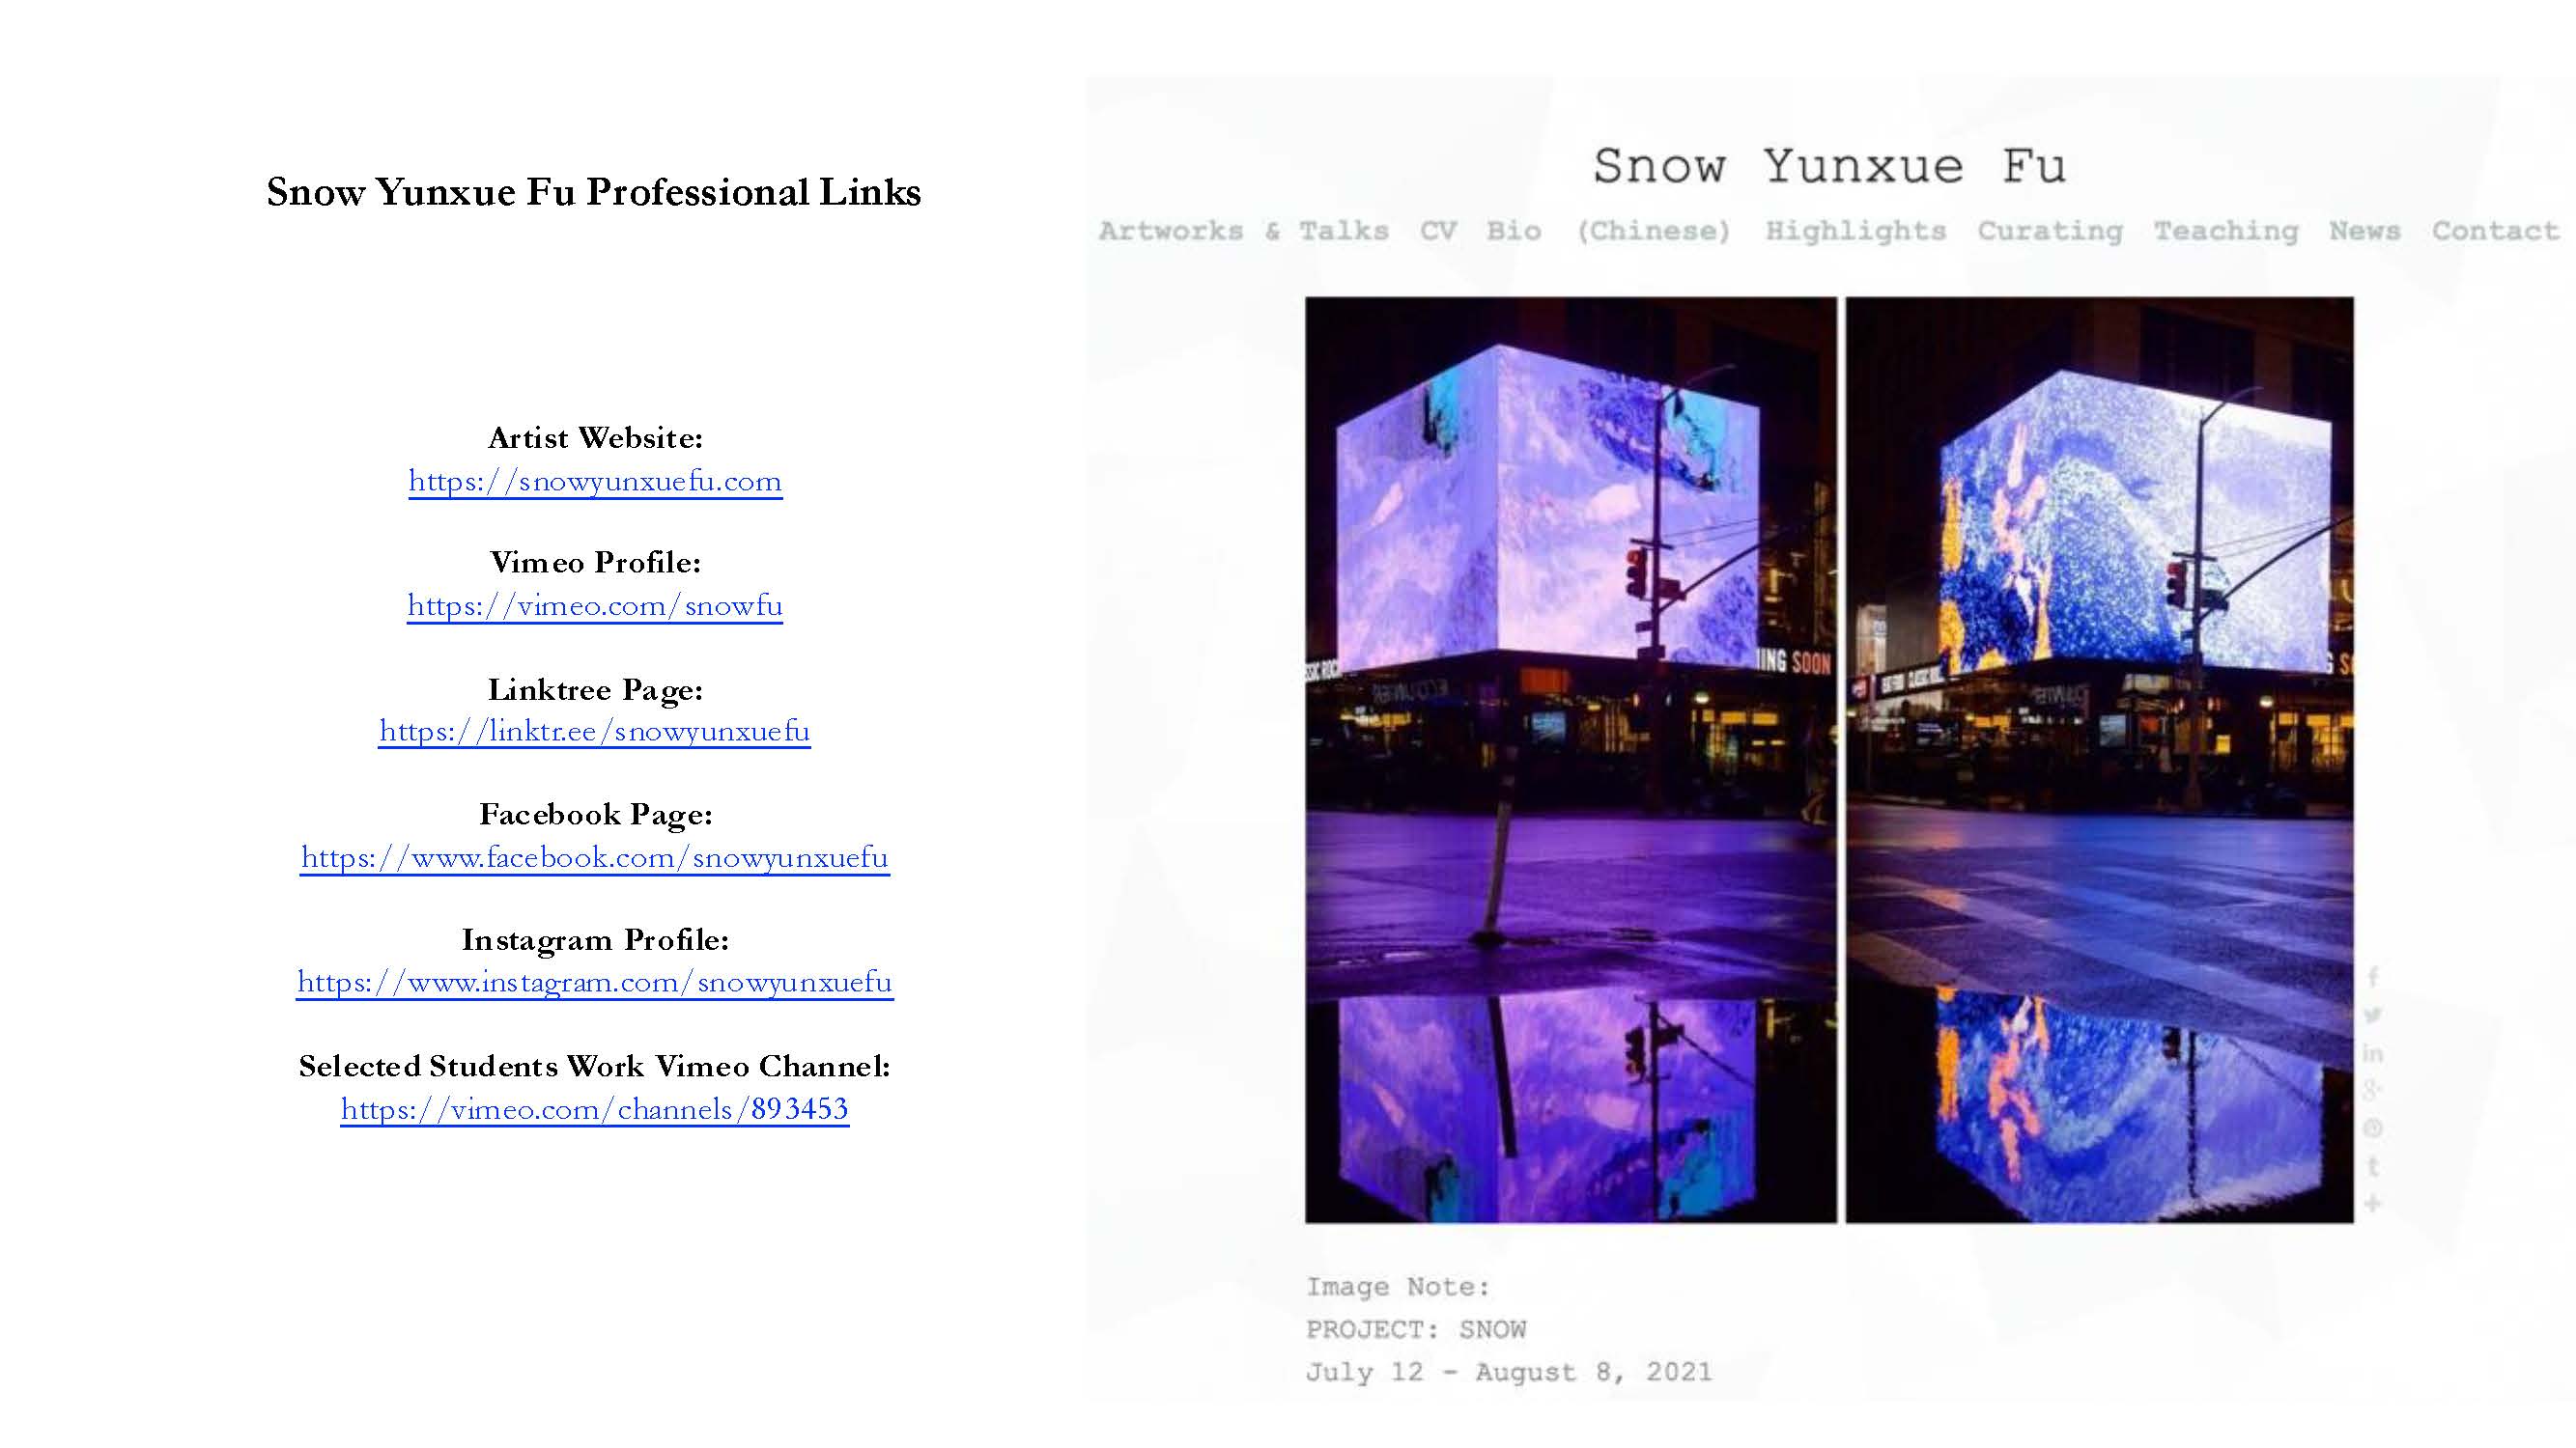Click the Google Plus share icon
This screenshot has height=1448, width=2576.
coord(2372,1090)
